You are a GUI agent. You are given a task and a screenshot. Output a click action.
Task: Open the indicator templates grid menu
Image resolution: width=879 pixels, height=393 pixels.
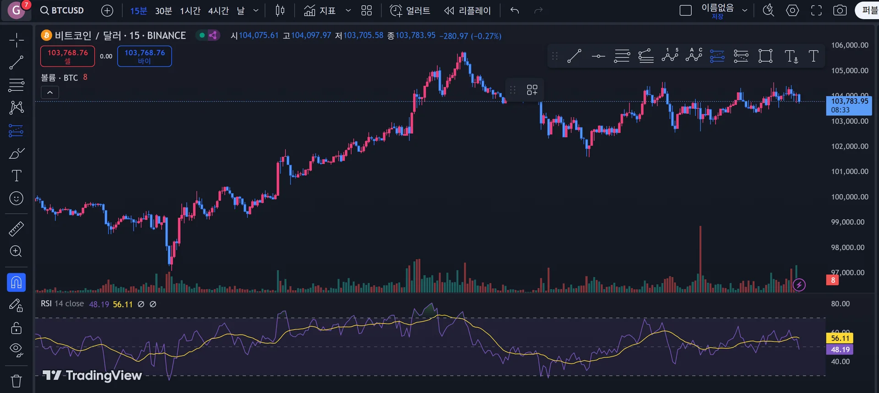pos(367,11)
